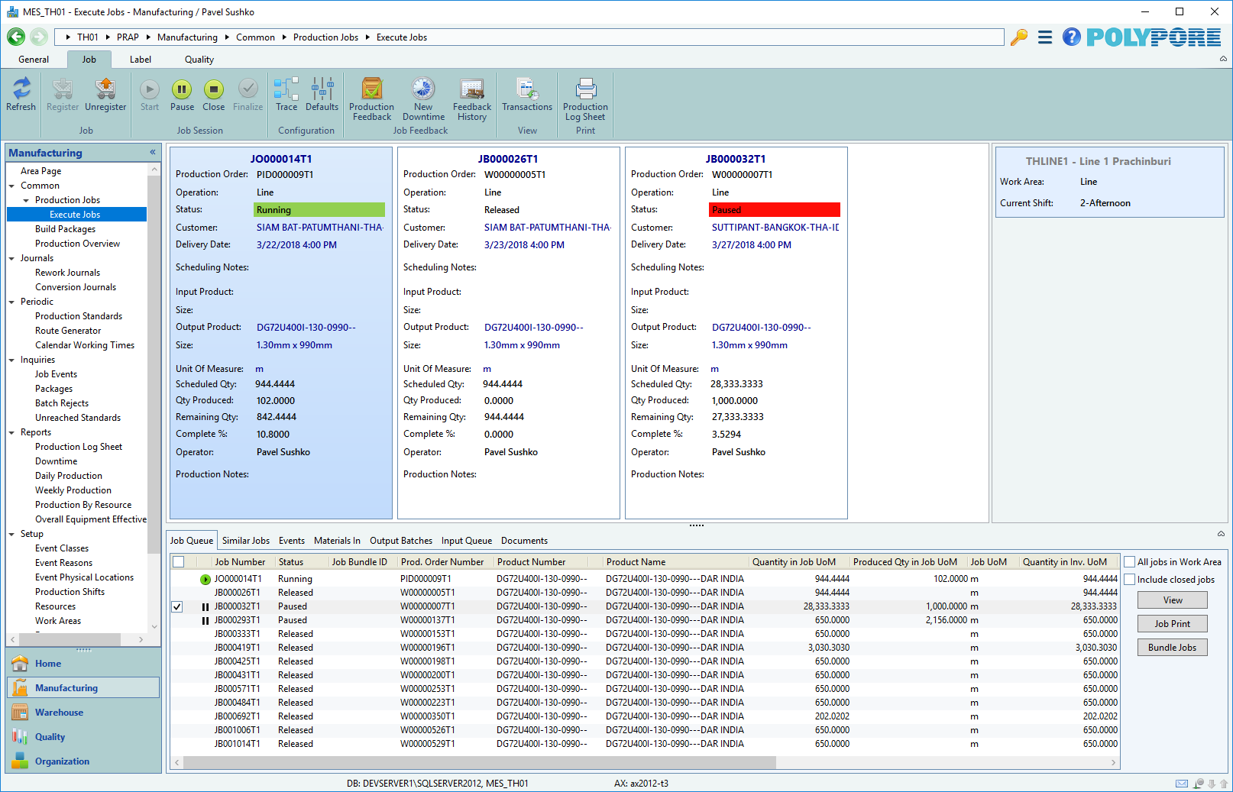Collapse the Reports tree node

point(11,432)
